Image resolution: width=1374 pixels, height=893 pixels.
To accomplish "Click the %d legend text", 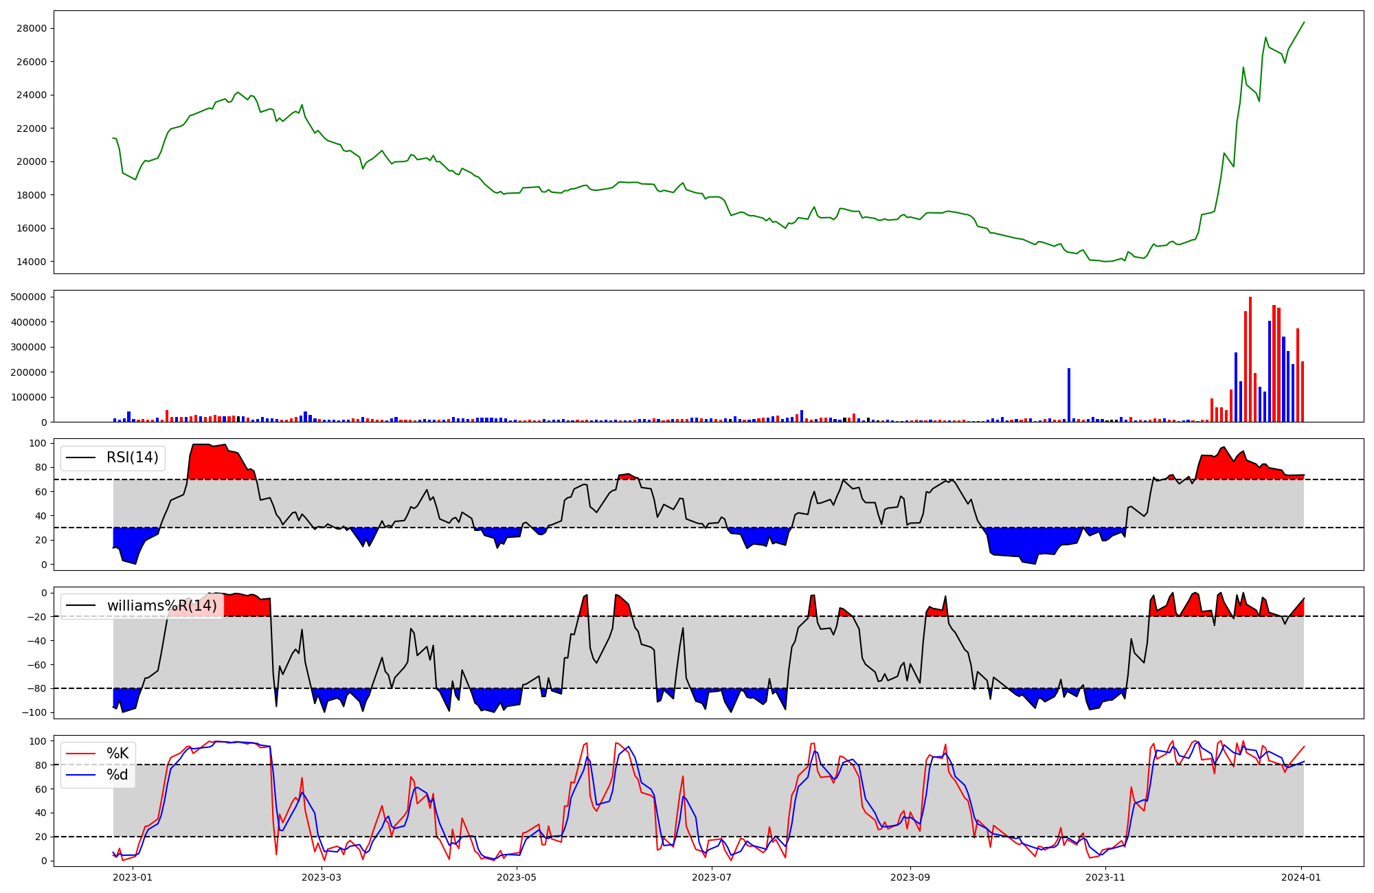I will [117, 775].
